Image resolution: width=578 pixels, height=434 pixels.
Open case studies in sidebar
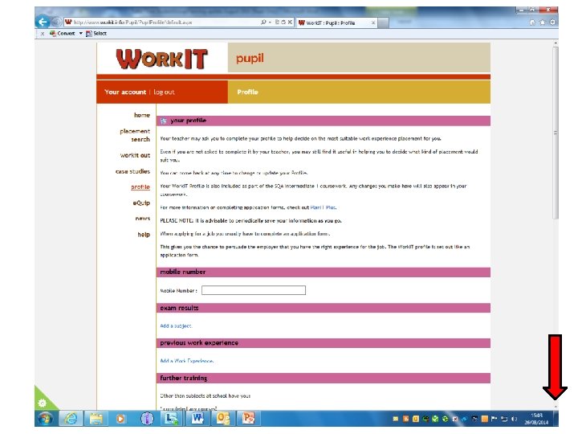pyautogui.click(x=132, y=172)
